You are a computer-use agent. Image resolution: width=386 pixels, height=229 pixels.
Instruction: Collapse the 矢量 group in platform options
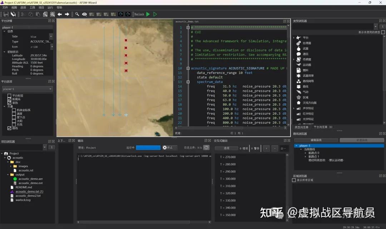tap(4, 106)
